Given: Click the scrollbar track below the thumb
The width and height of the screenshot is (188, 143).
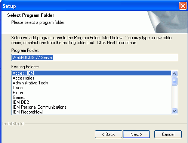Looking at the screenshot, I should [x=174, y=97].
